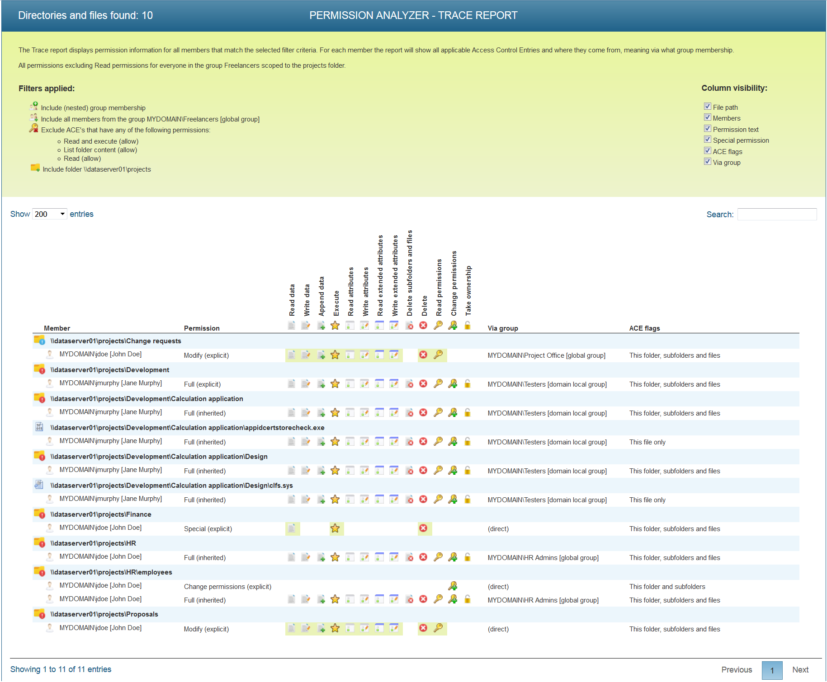Viewport: 827px width, 682px height.
Task: Uncheck the File path column checkbox
Action: [x=708, y=107]
